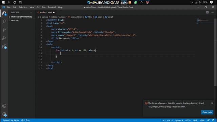
Task: Click the unsaved dot on soalno1.html tab
Action: tap(54, 13)
